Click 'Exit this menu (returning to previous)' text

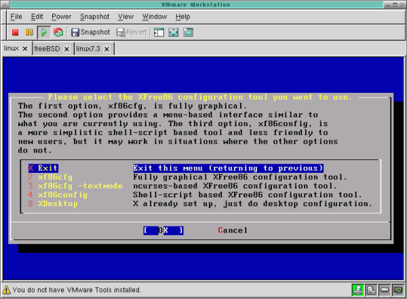point(228,168)
